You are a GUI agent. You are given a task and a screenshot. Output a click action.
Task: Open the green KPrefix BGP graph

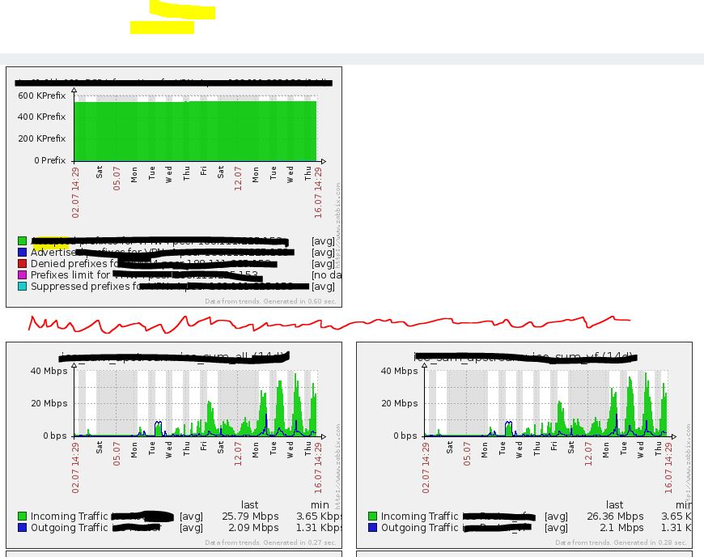(174, 187)
